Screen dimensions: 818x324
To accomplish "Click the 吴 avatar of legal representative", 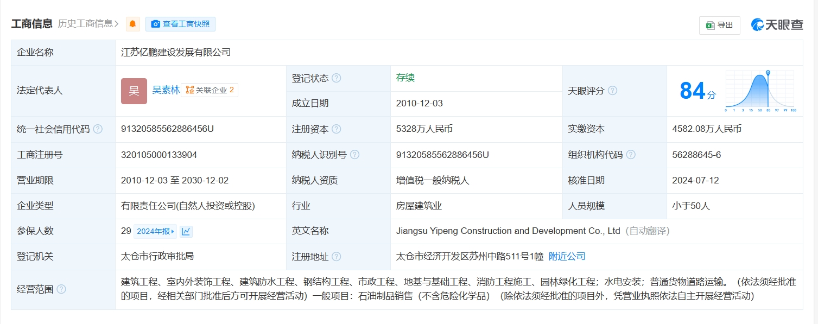I will (134, 91).
